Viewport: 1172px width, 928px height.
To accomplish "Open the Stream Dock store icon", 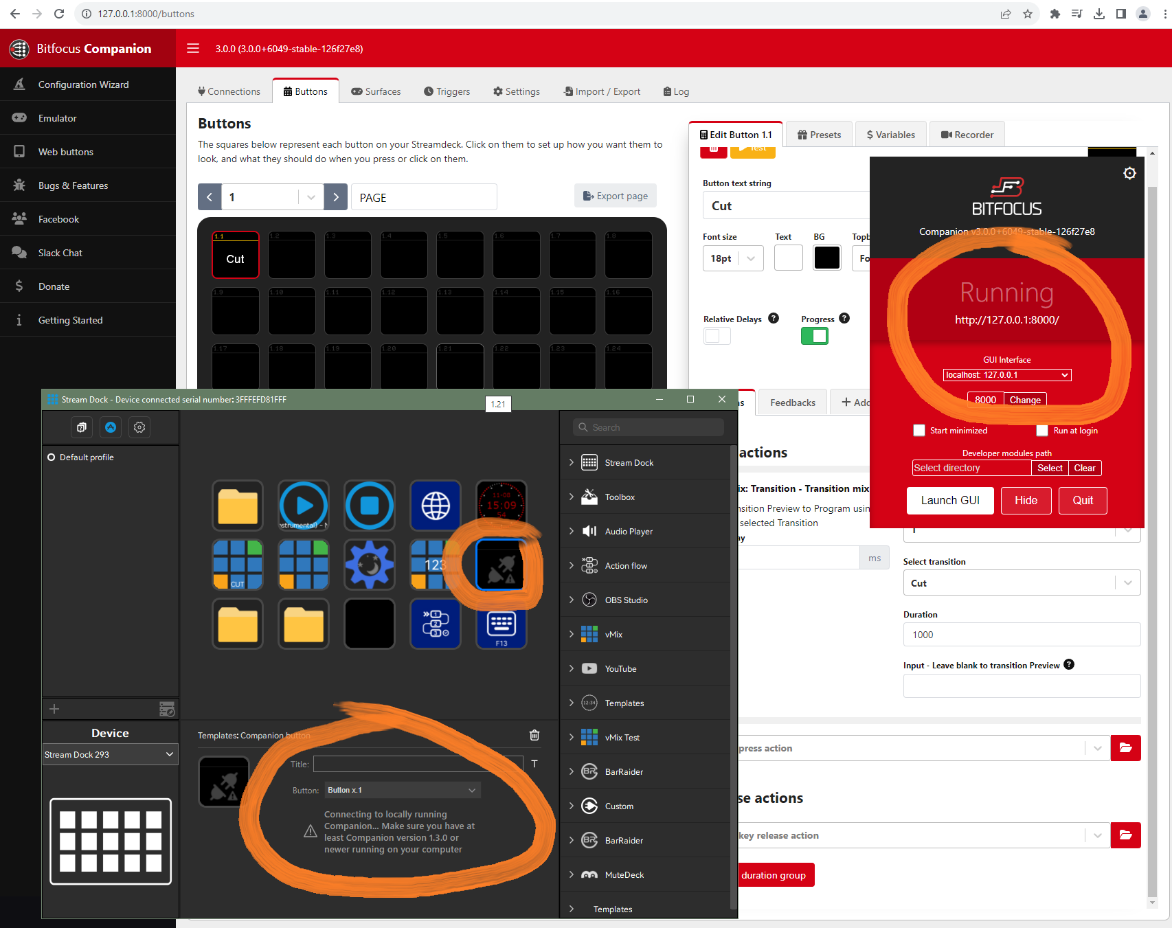I will point(111,427).
